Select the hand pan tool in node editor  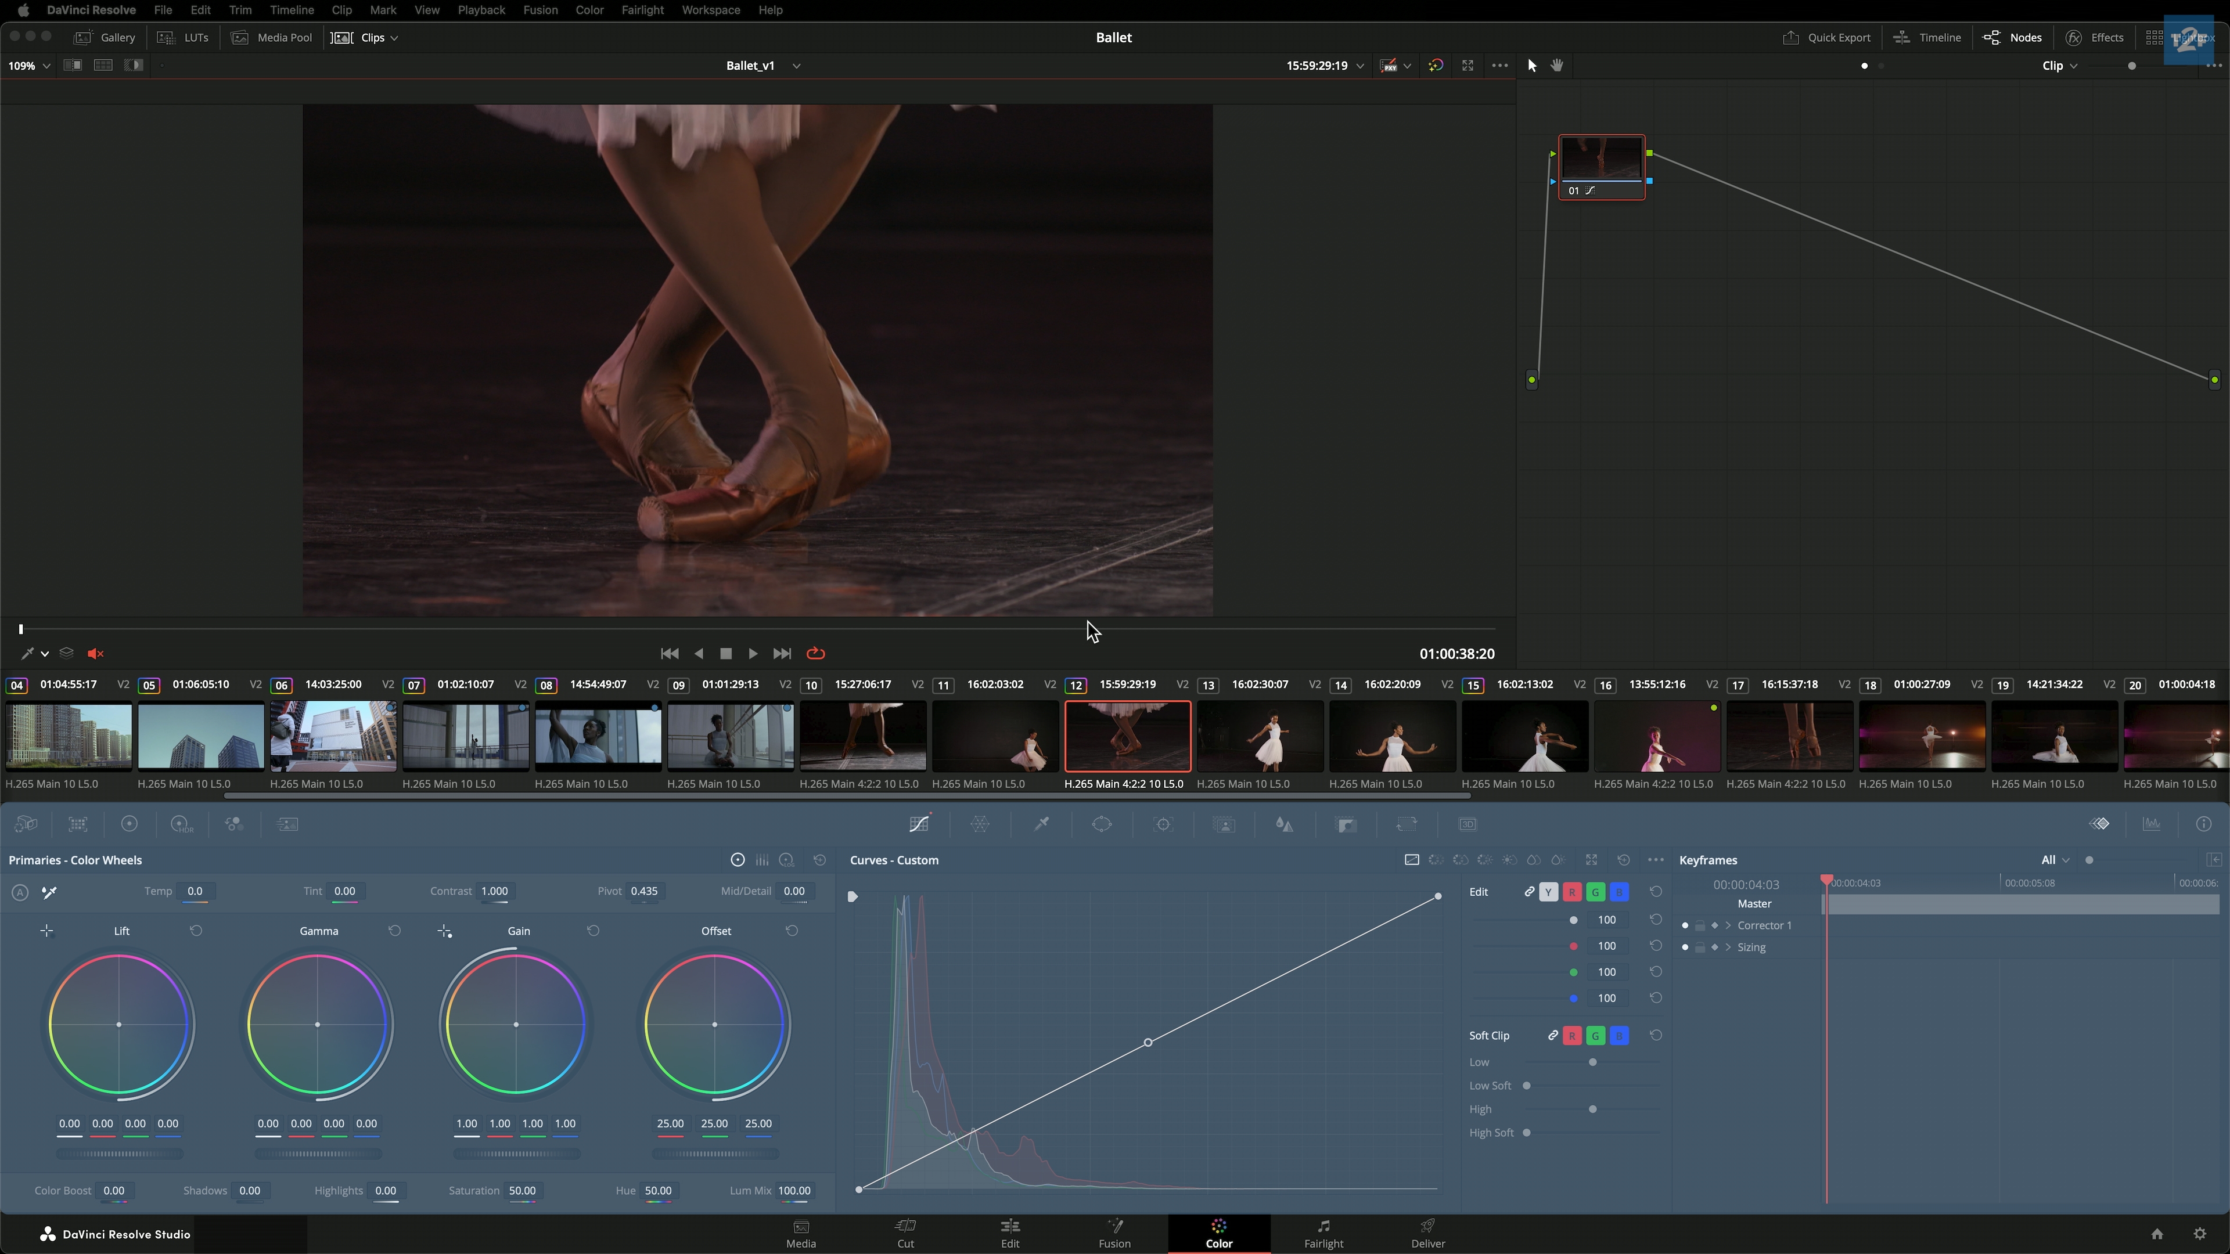(x=1558, y=66)
